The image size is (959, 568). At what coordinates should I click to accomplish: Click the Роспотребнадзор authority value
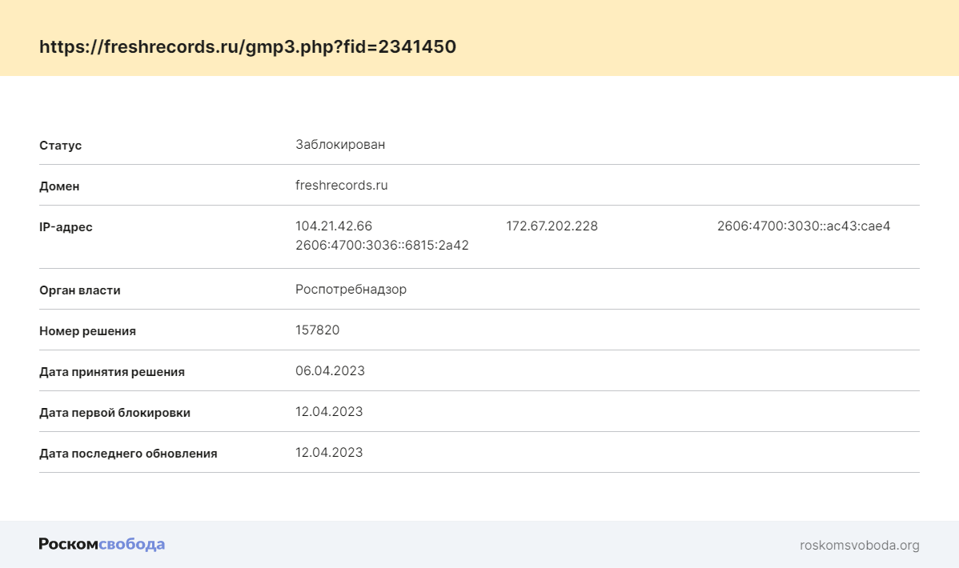351,290
